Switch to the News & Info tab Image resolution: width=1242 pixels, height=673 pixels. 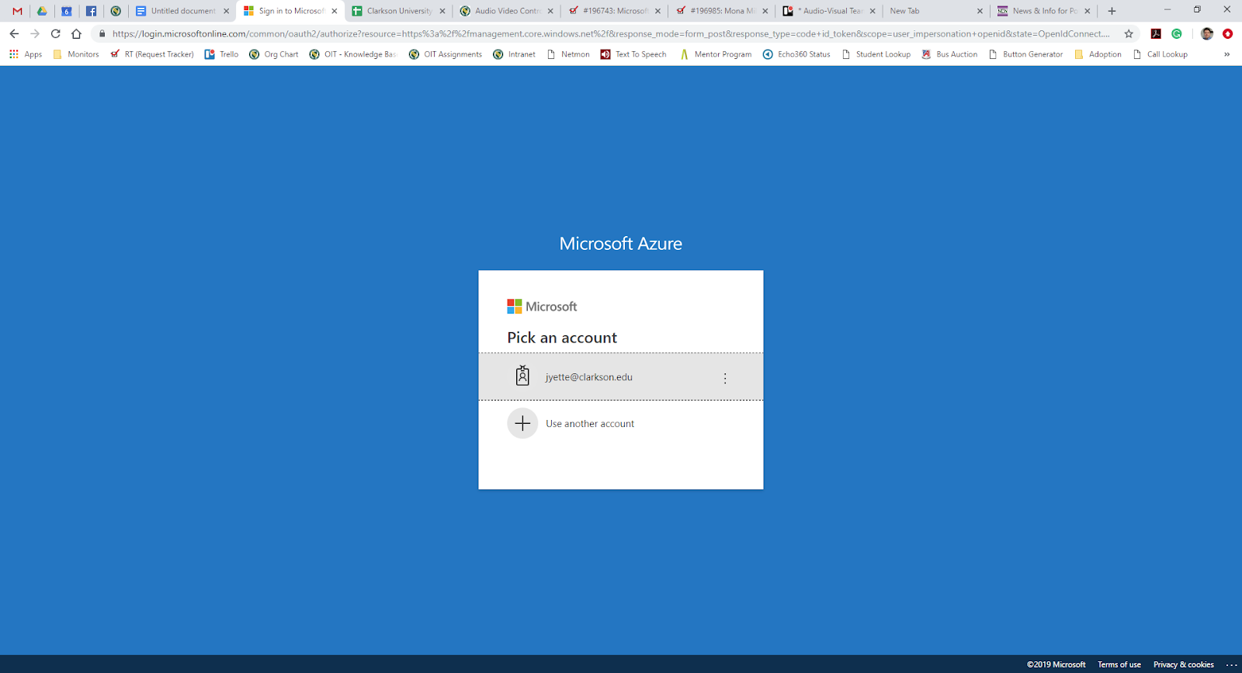click(1044, 11)
